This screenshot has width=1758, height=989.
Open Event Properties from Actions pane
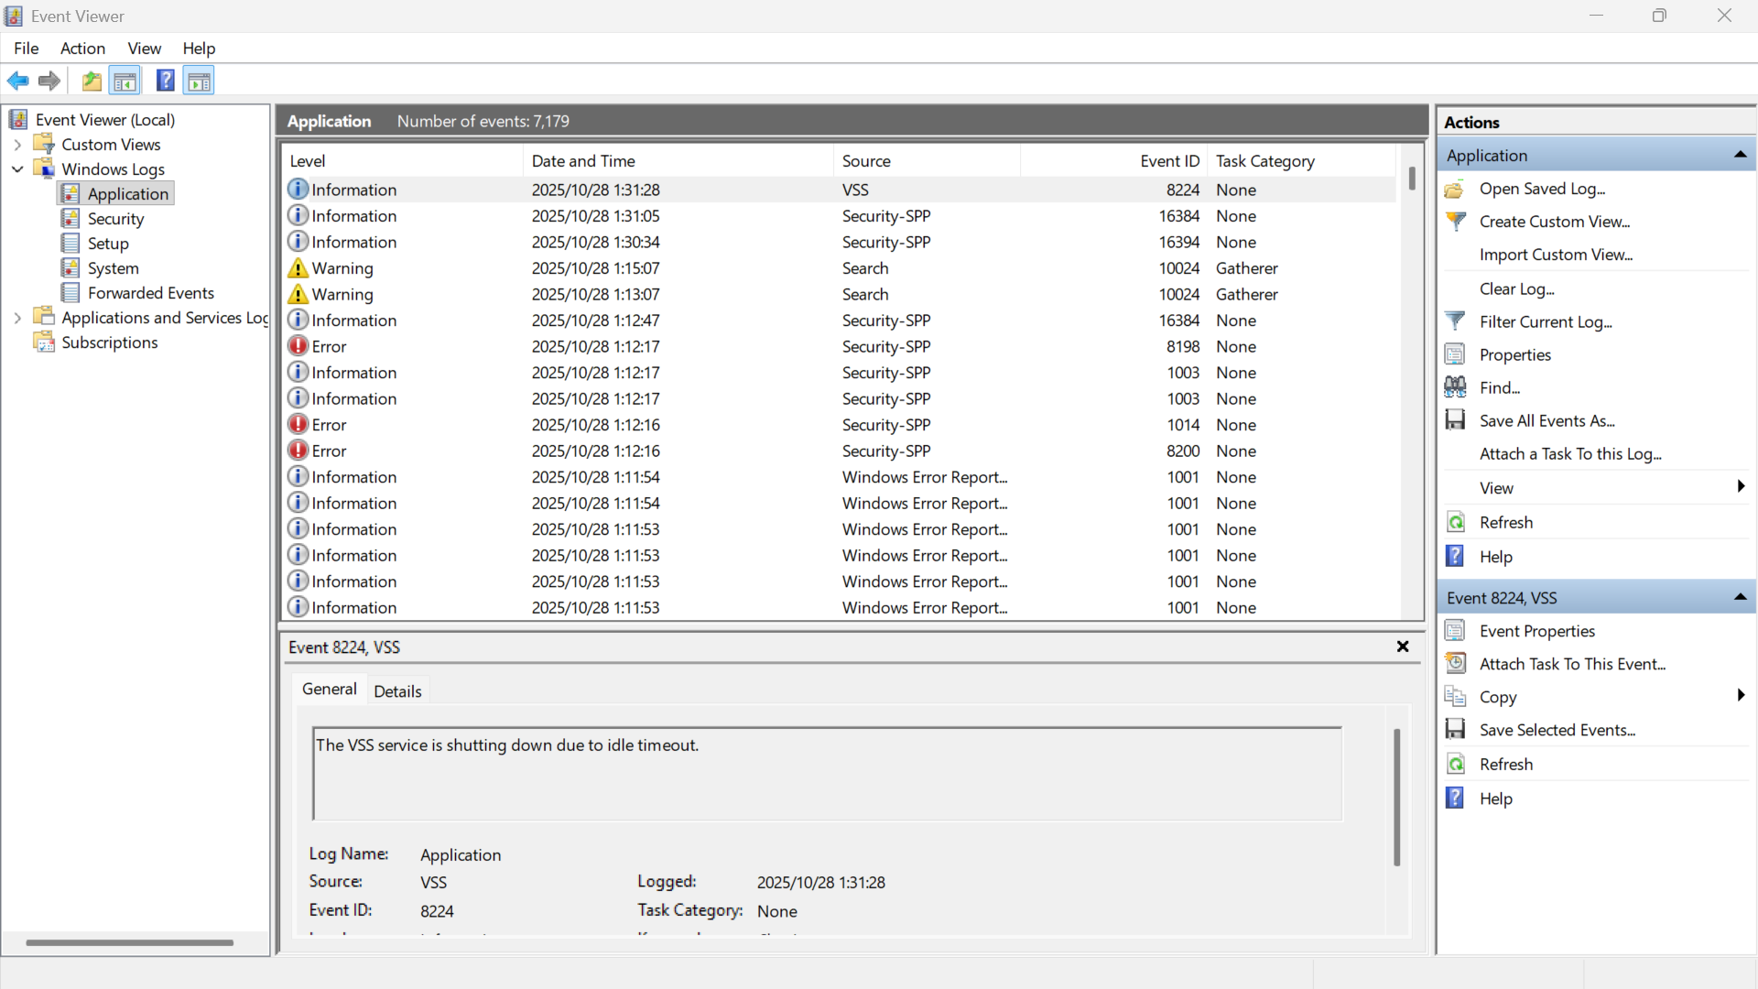[x=1536, y=631]
